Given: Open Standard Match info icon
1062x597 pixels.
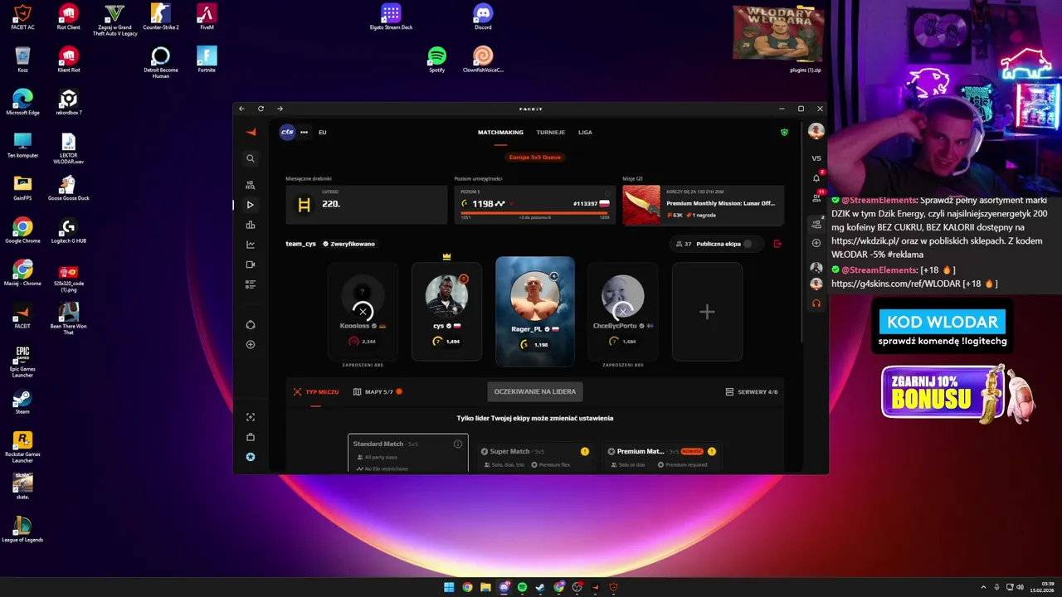Looking at the screenshot, I should [457, 444].
